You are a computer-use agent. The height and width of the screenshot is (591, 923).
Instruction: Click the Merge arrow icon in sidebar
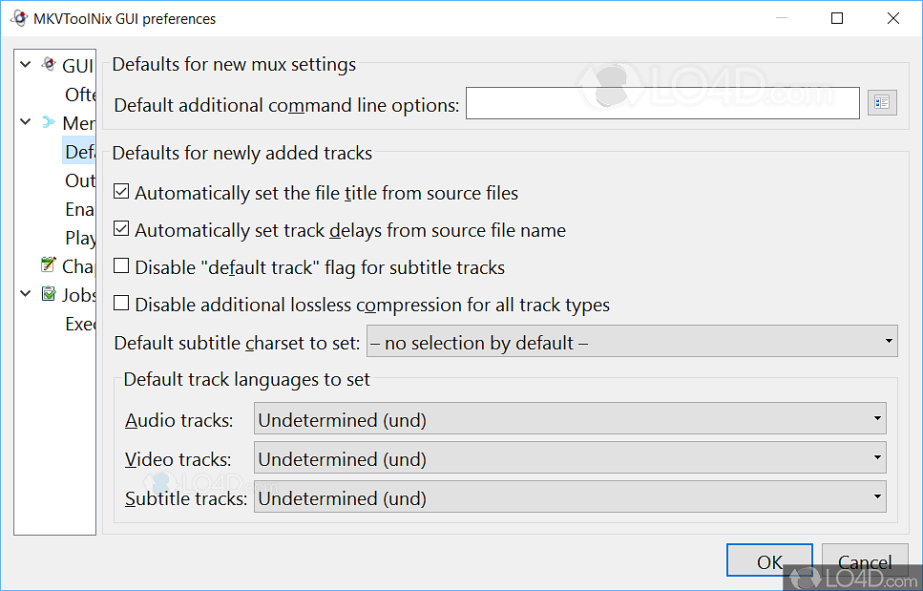[x=49, y=122]
